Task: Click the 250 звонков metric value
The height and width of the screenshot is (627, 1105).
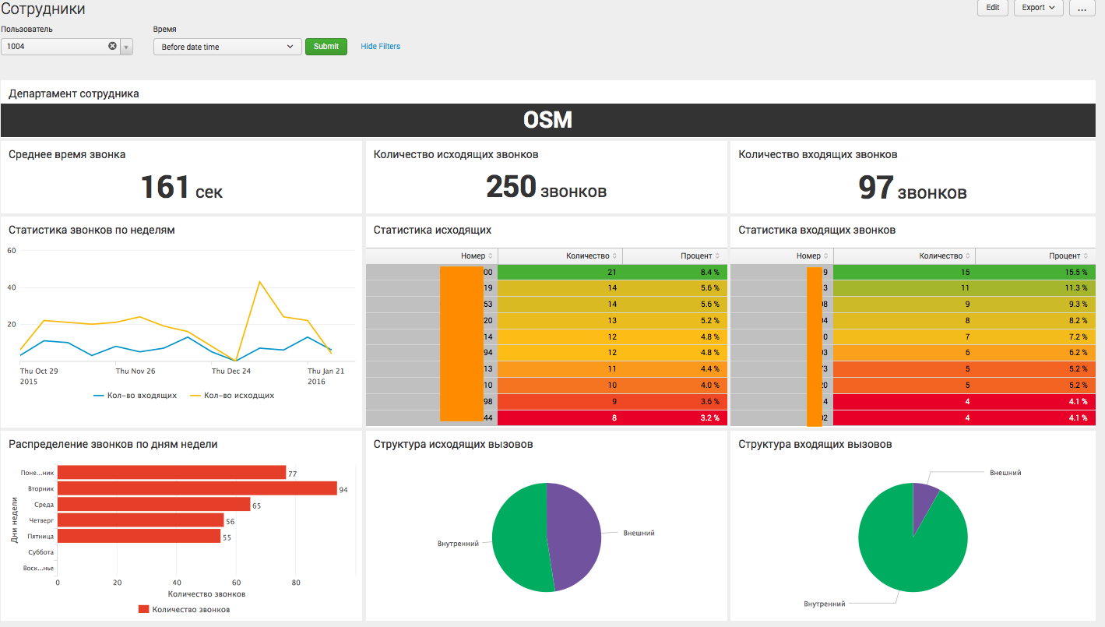Action: pyautogui.click(x=545, y=187)
